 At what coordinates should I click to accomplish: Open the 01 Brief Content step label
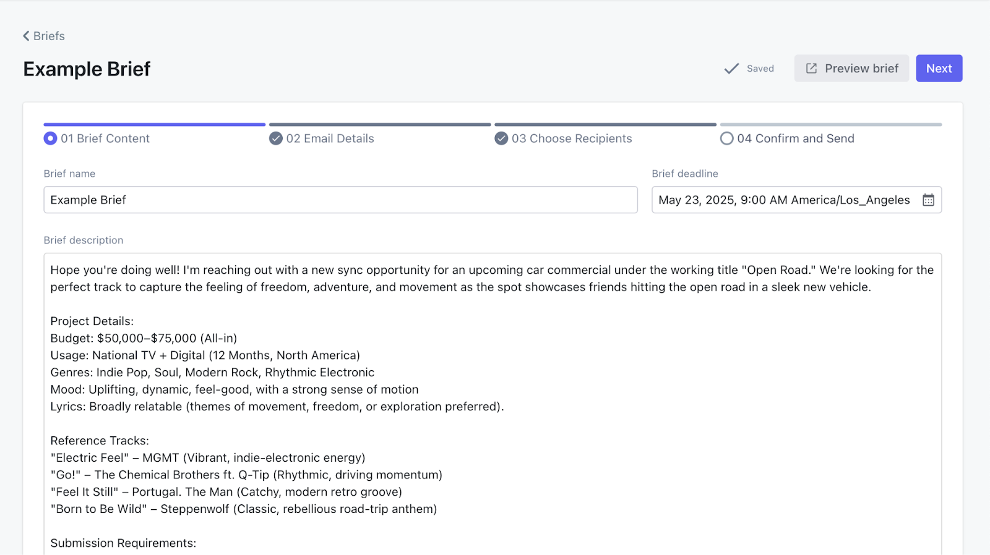coord(105,138)
